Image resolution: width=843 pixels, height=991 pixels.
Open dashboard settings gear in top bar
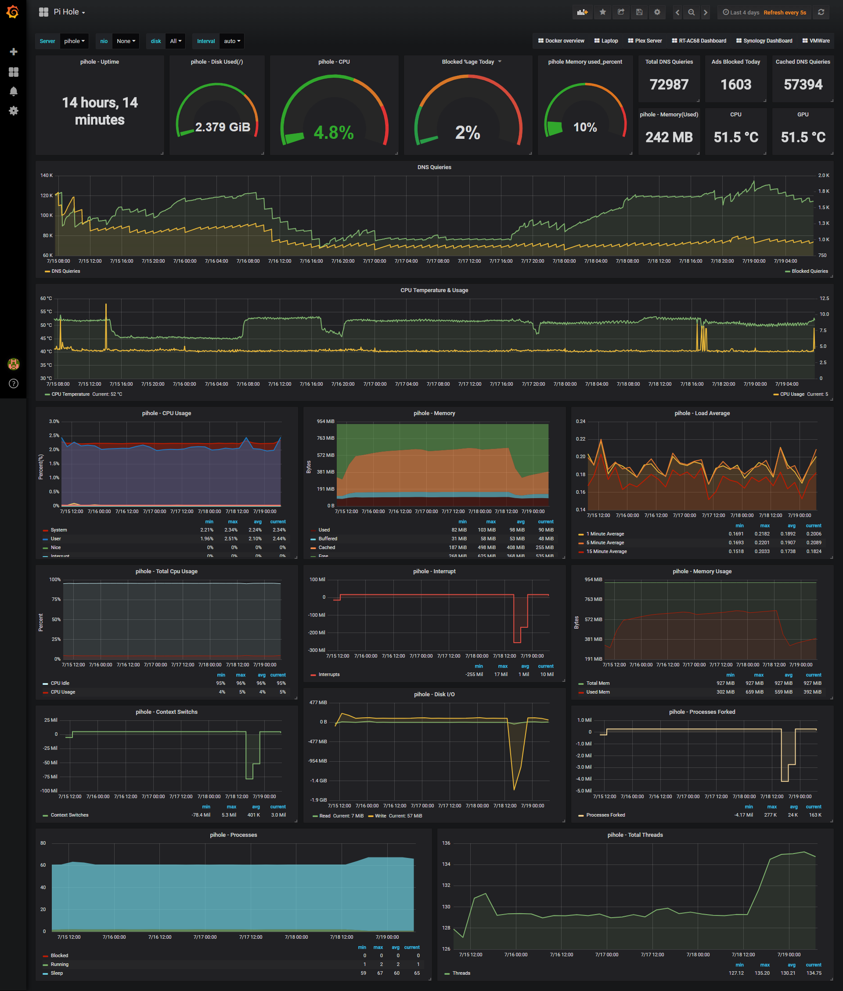(657, 12)
